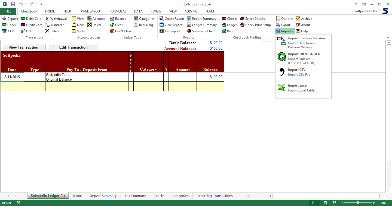Click the Balance scales icon
The width and height of the screenshot is (392, 206).
tap(112, 19)
